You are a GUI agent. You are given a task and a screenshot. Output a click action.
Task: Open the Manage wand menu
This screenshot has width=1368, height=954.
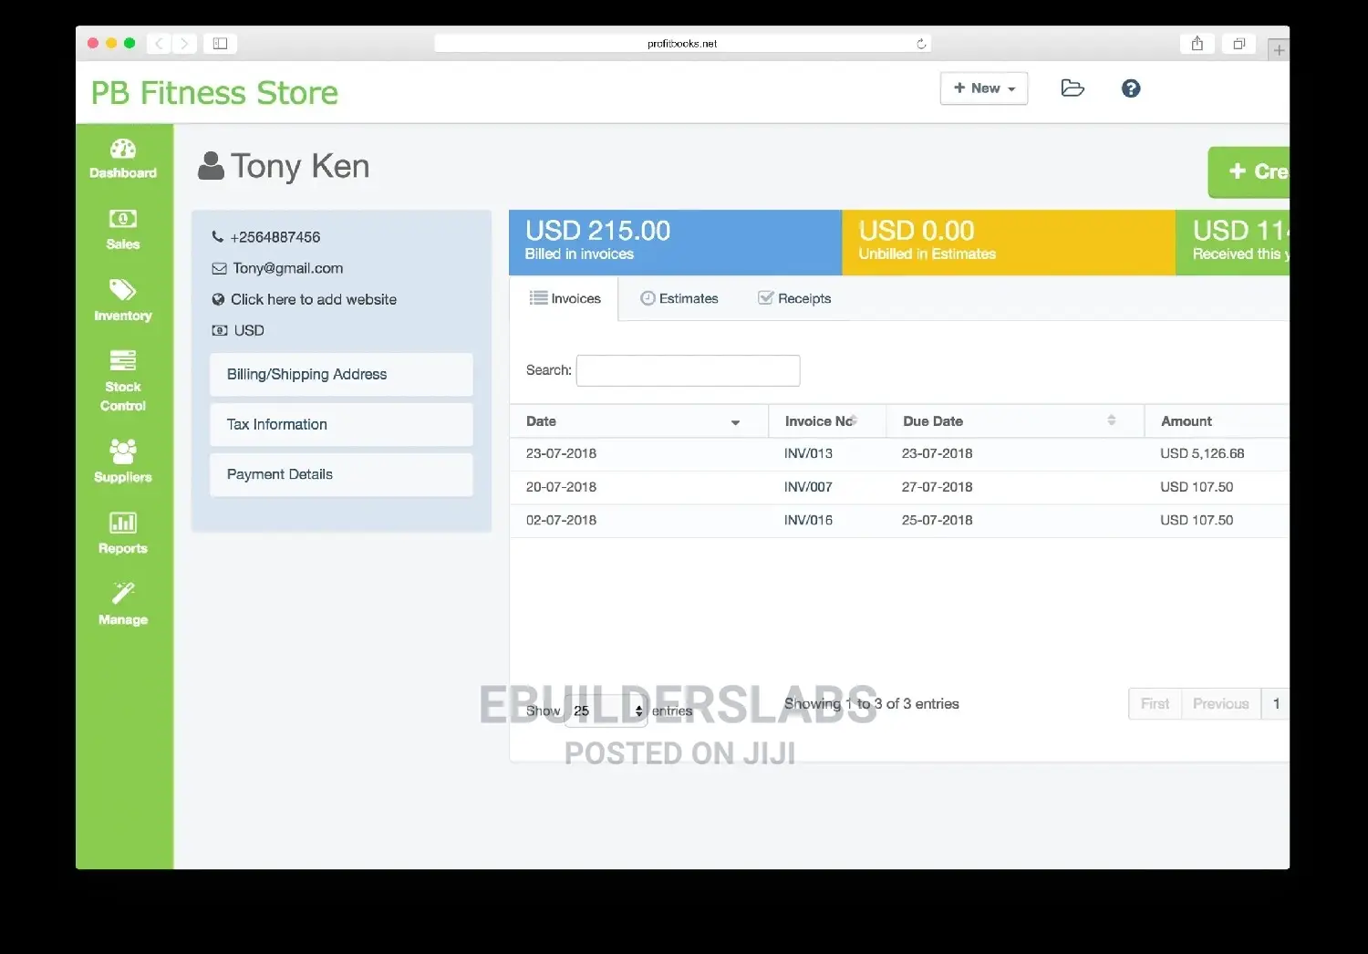pos(123,604)
